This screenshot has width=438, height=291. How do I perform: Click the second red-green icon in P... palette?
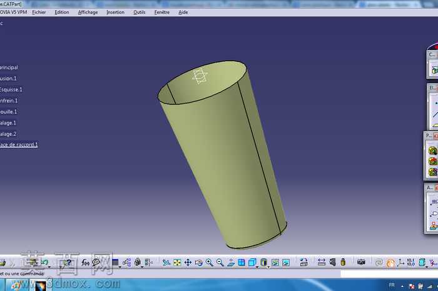pyautogui.click(x=433, y=161)
